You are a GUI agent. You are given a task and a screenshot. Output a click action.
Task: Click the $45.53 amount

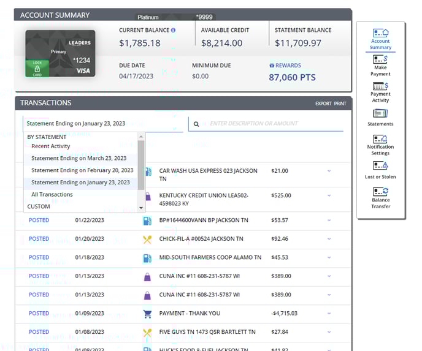point(280,257)
